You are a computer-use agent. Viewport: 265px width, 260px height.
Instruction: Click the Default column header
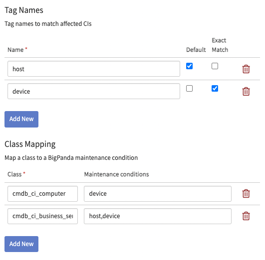[x=196, y=50]
